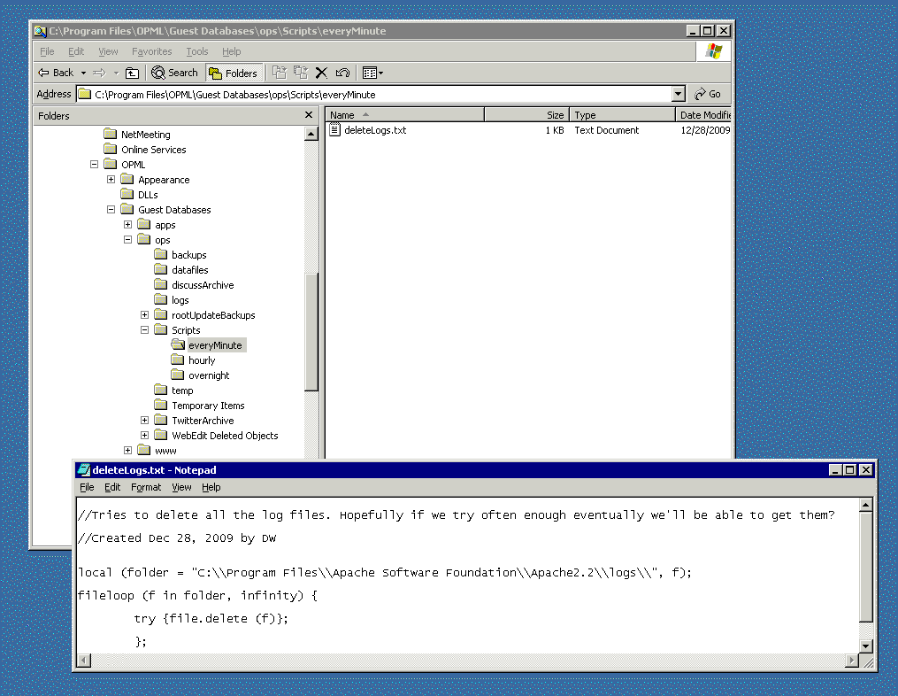898x696 pixels.
Task: Open the Format menu in Notepad
Action: (146, 487)
